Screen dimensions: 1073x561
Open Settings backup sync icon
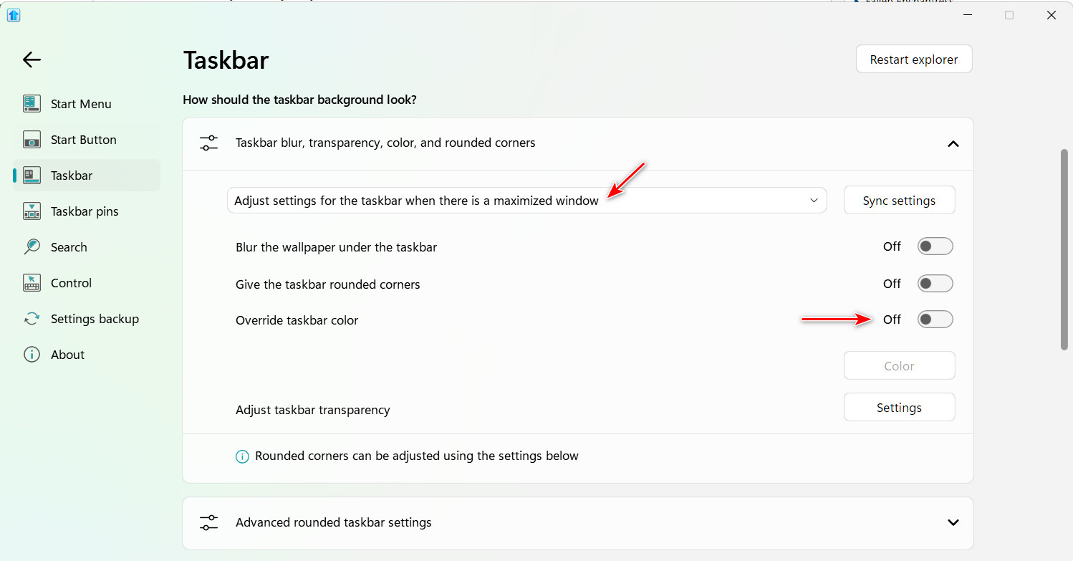click(x=32, y=319)
